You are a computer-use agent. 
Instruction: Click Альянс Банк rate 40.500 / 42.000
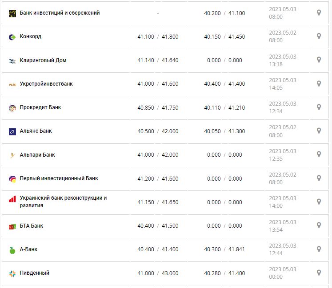(x=158, y=131)
